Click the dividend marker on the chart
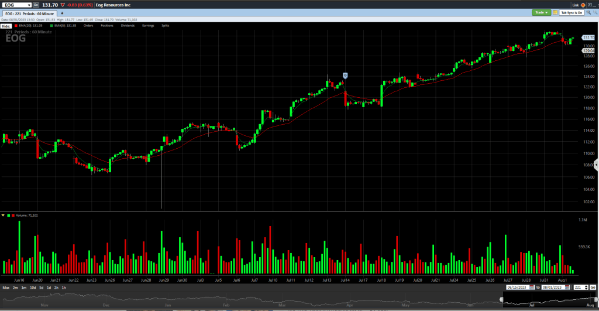Viewport: 599px width, 311px height. pos(345,75)
